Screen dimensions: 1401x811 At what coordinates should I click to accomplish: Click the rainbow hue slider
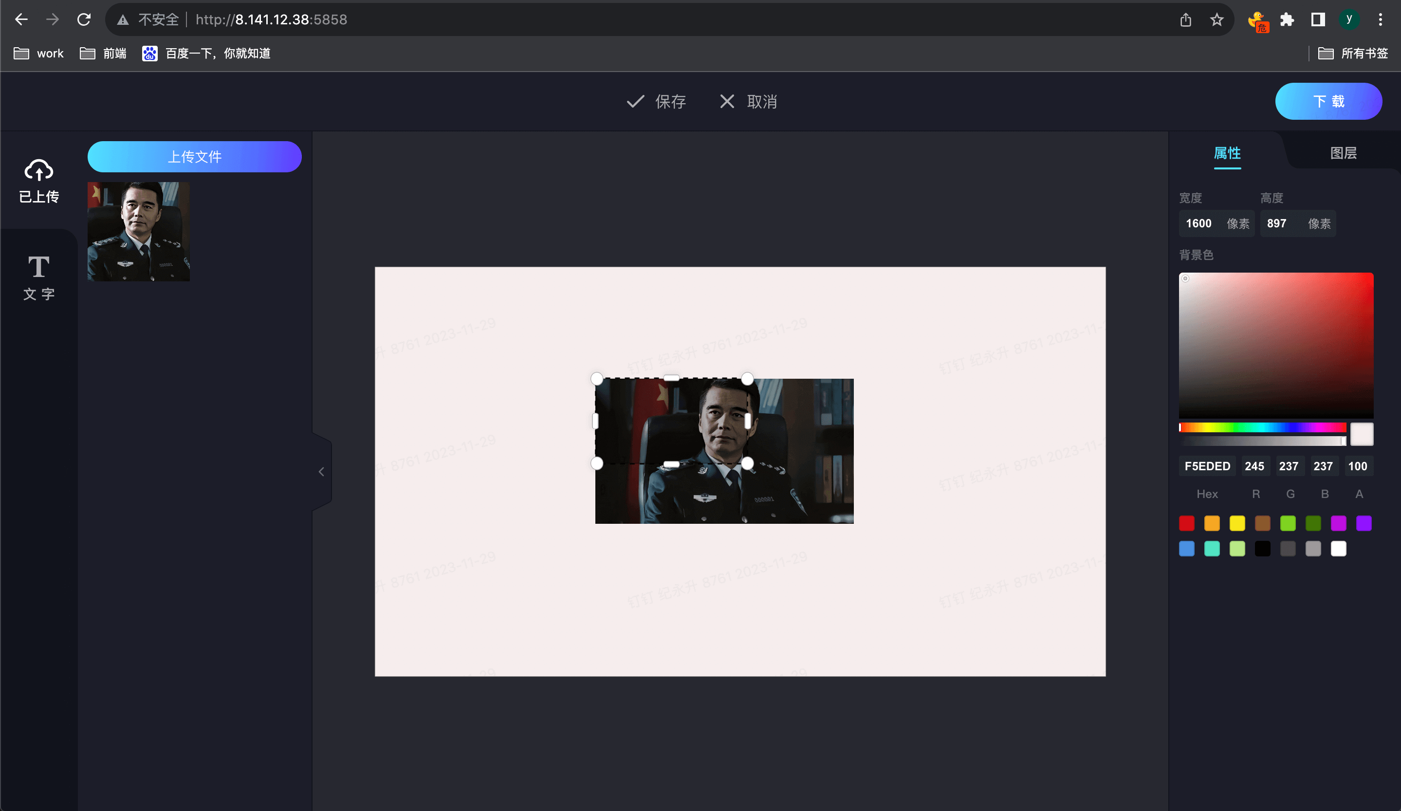(x=1263, y=427)
